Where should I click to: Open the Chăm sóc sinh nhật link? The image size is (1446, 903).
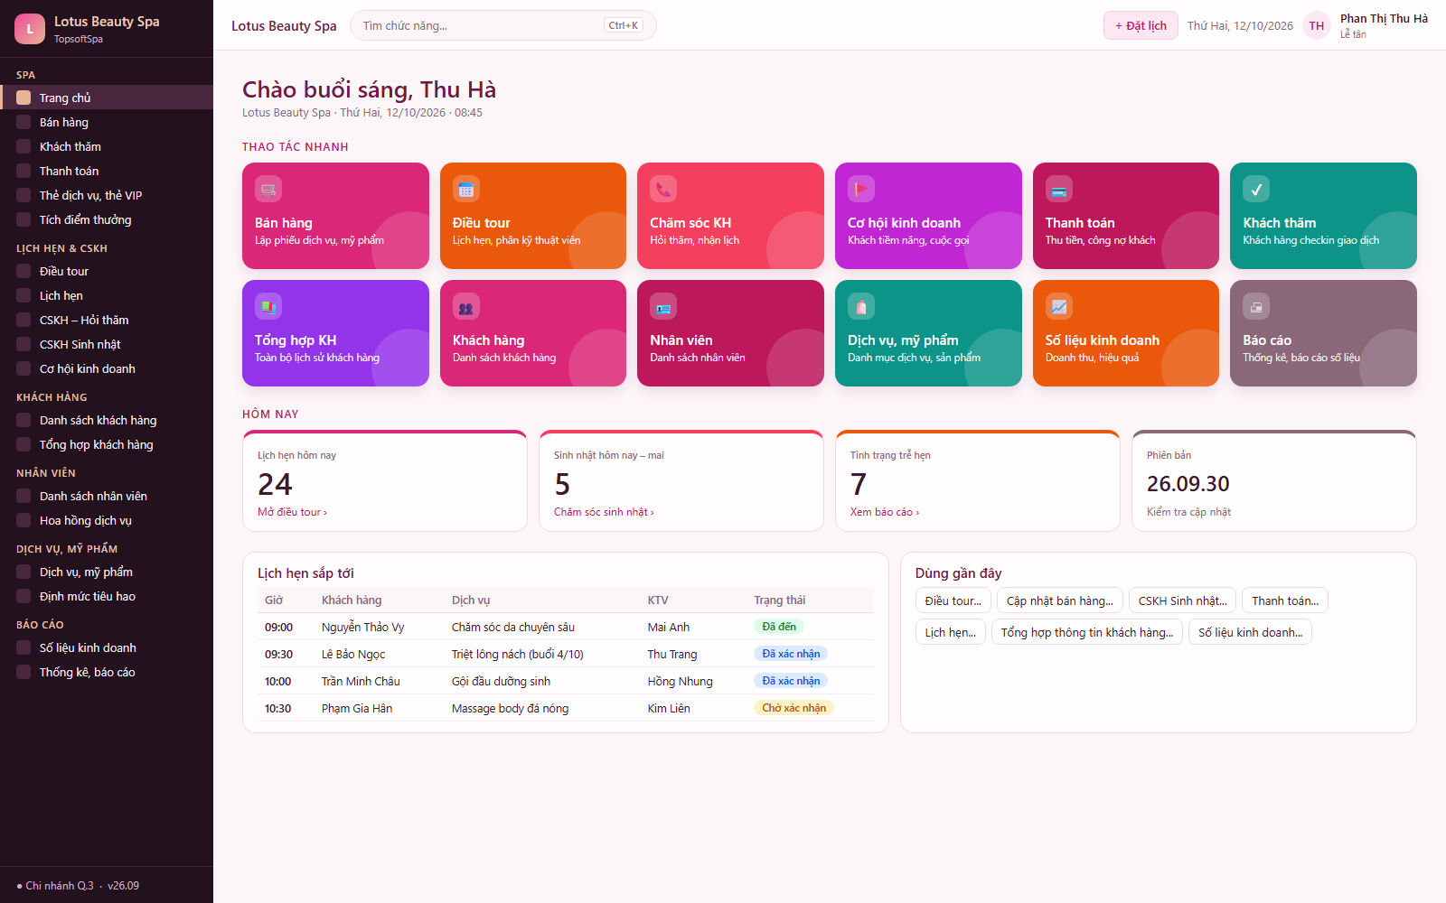click(604, 512)
